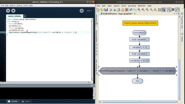Viewport: 185px width, 104px height.
Task: Select the 'byte variable1;' node
Action: tap(139, 40)
